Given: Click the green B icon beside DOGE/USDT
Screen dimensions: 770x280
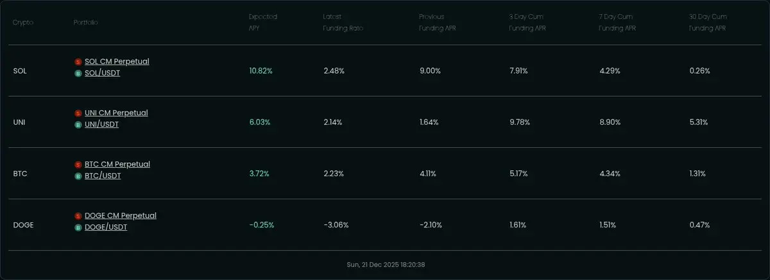Looking at the screenshot, I should (x=78, y=227).
